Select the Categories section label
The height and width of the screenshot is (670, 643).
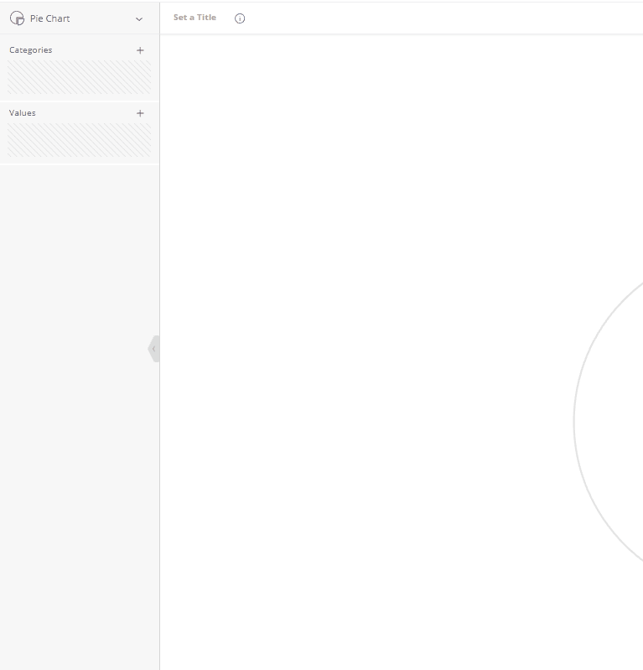tap(31, 50)
